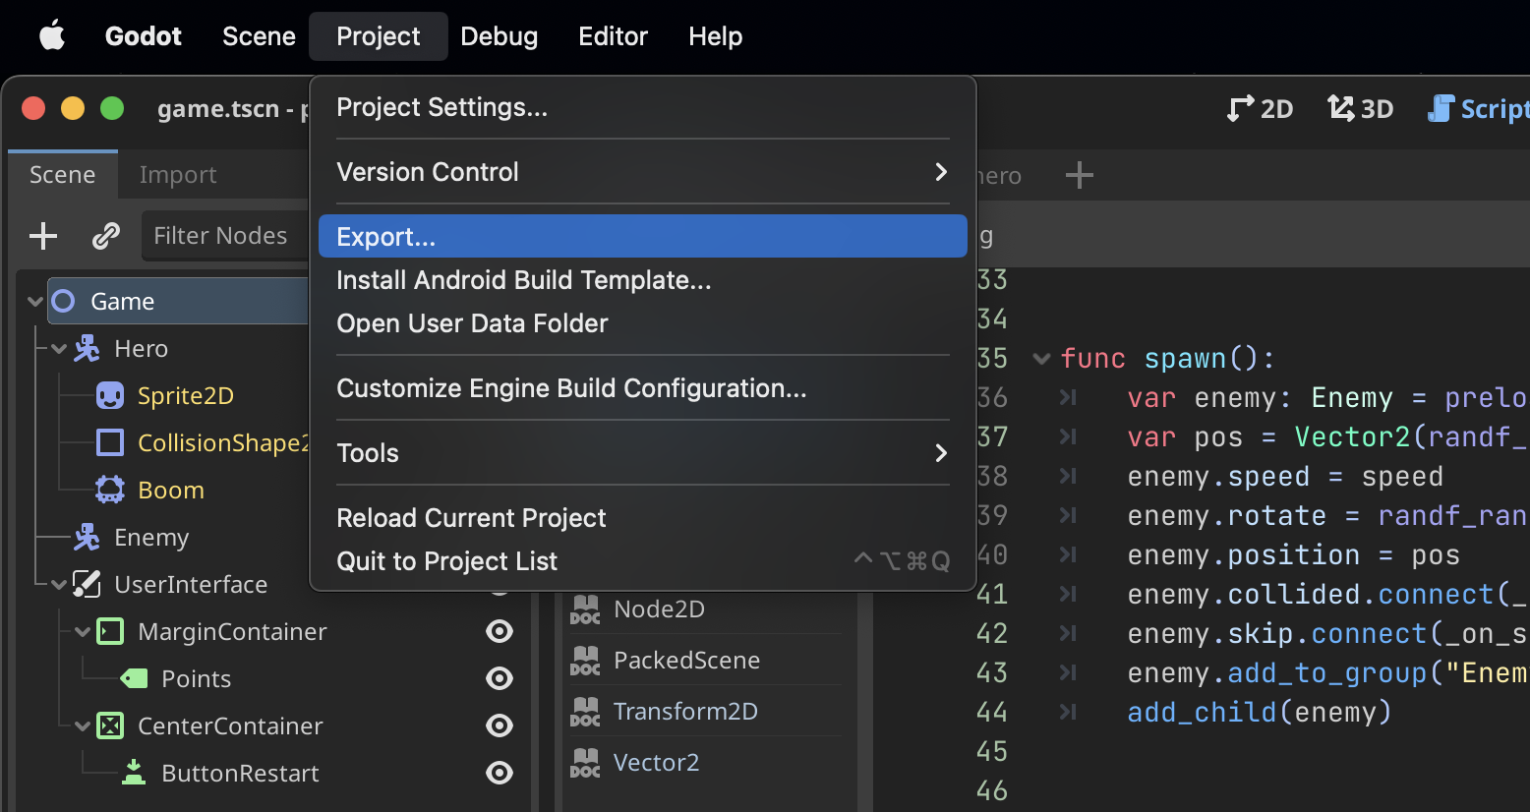Add a new child node with plus icon

pyautogui.click(x=43, y=236)
